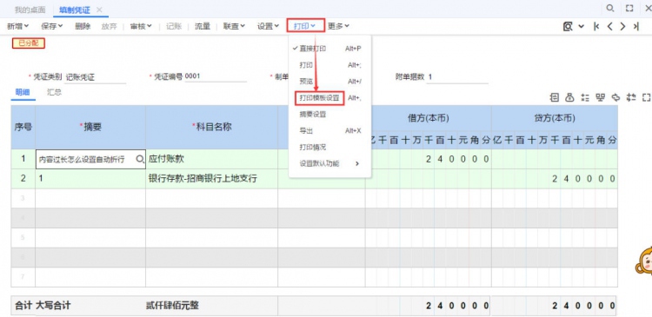Click the 附单据数 input field

457,77
